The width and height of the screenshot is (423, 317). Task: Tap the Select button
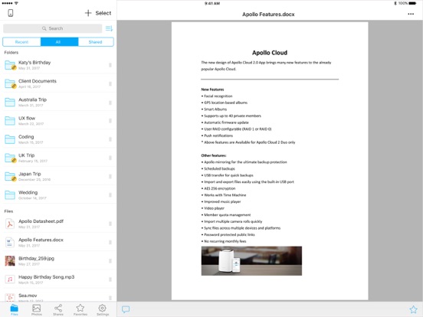103,13
